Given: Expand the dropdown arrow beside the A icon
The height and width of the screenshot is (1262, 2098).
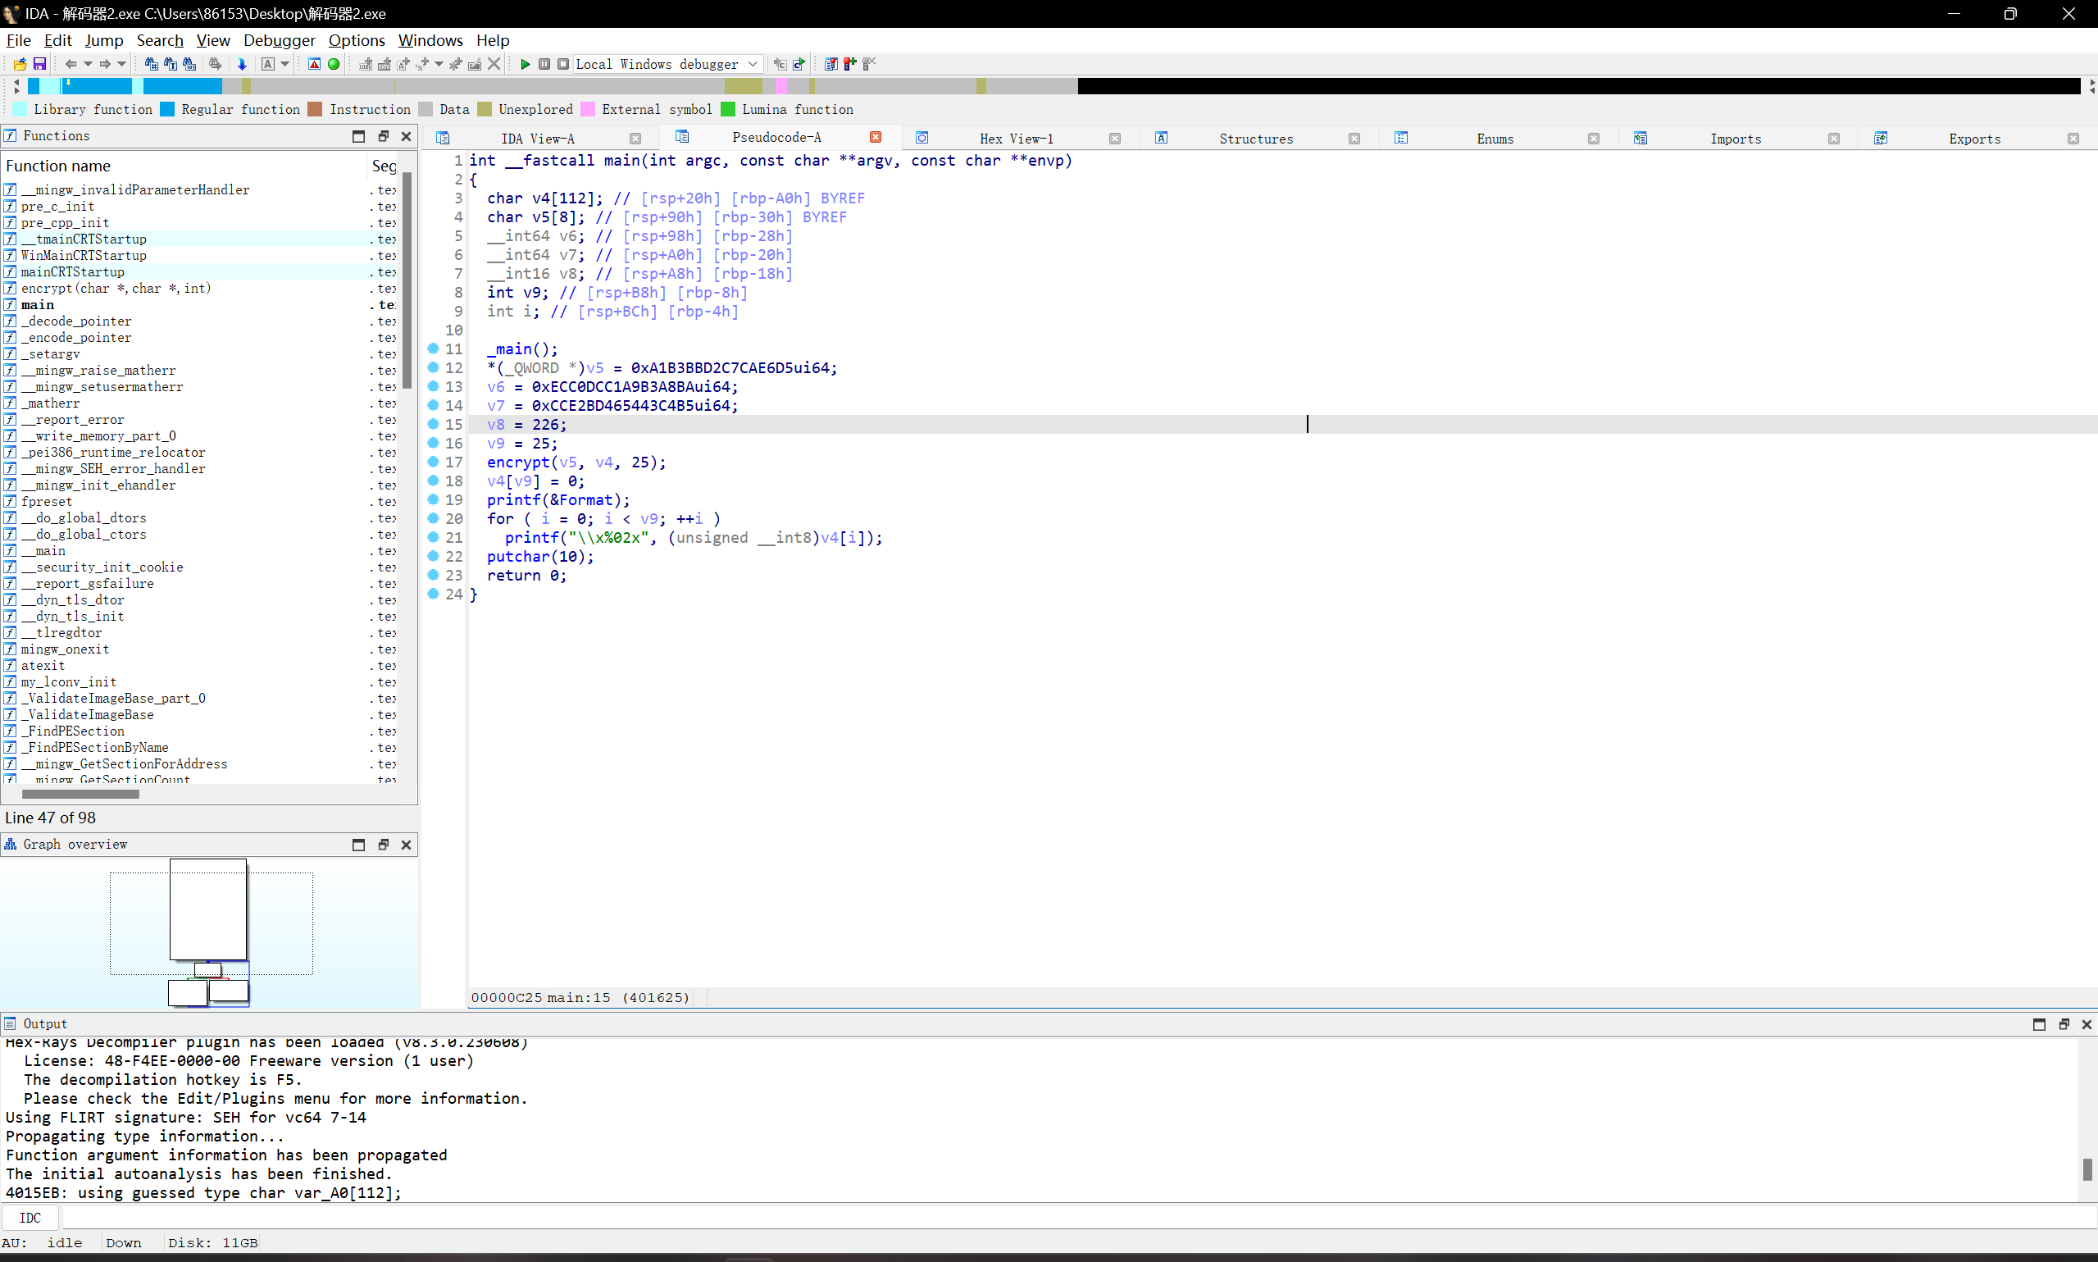Looking at the screenshot, I should pyautogui.click(x=284, y=64).
